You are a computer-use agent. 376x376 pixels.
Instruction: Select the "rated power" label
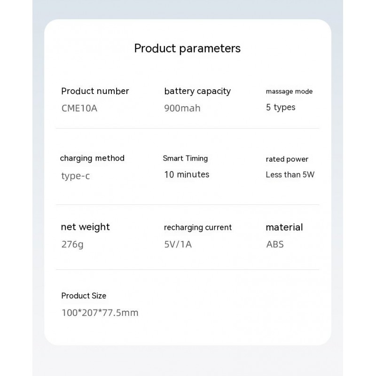coord(287,159)
